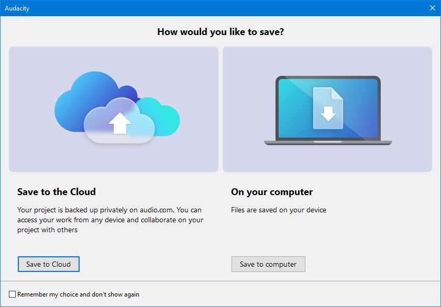This screenshot has height=307, width=441.
Task: Click the Audacity title bar label
Action: [17, 8]
